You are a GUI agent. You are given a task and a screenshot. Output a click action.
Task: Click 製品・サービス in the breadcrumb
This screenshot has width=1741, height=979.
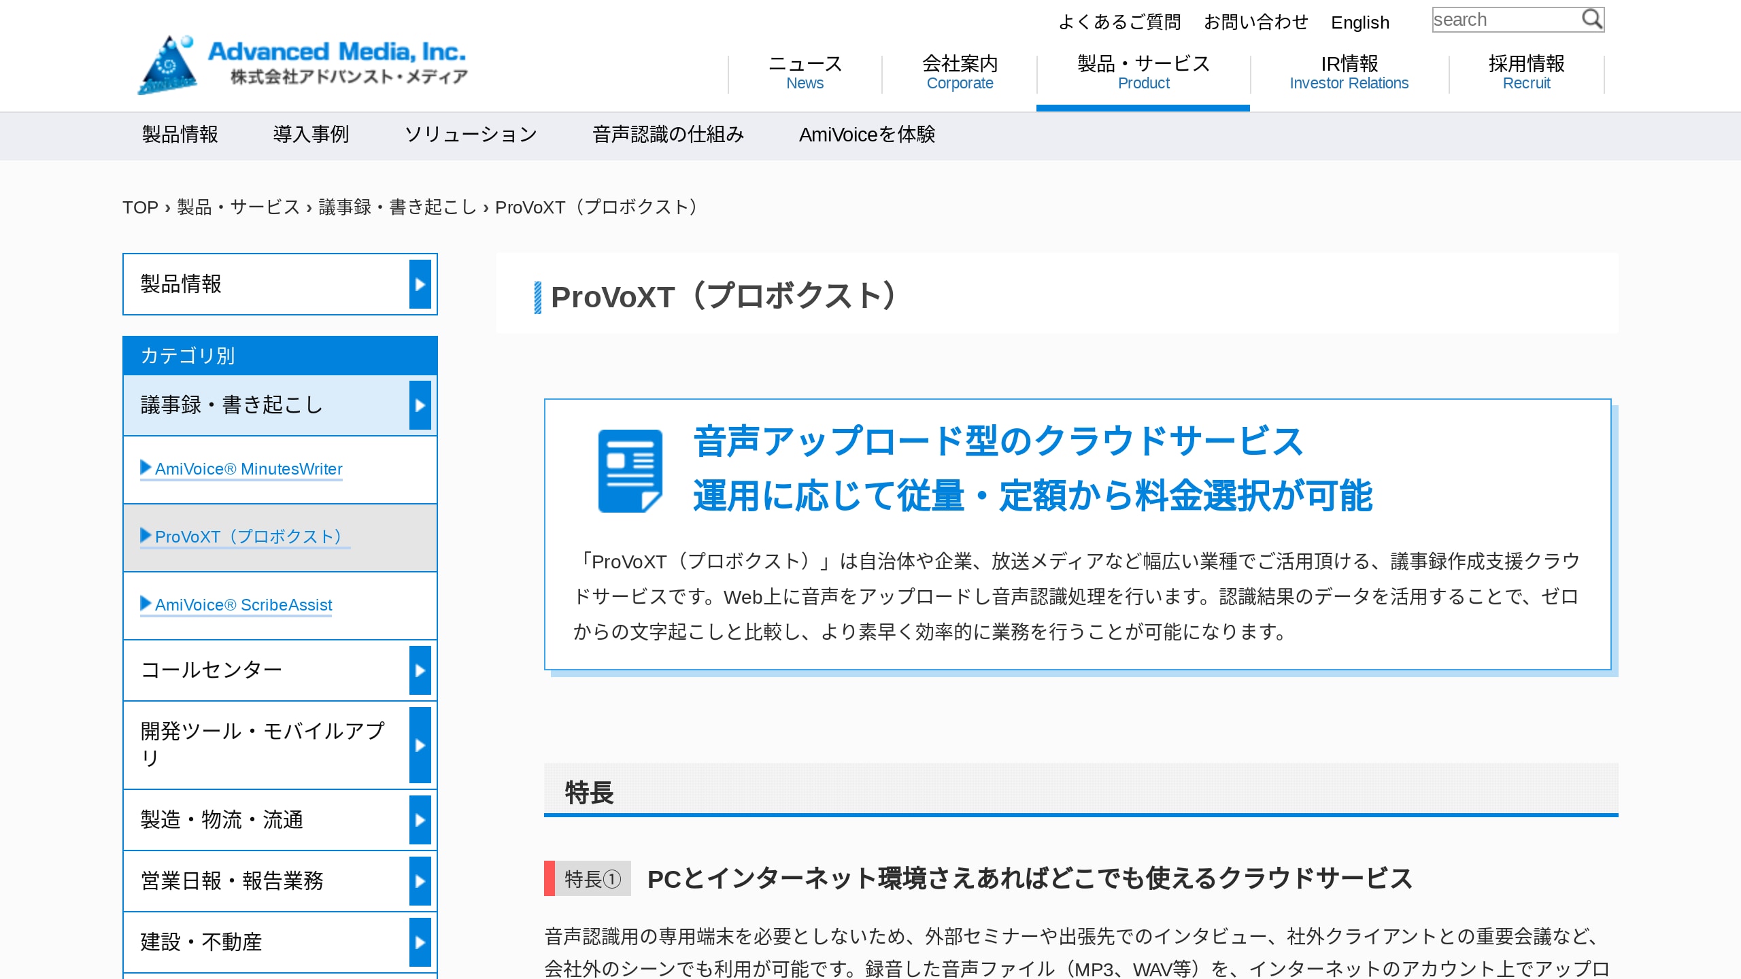(x=239, y=207)
